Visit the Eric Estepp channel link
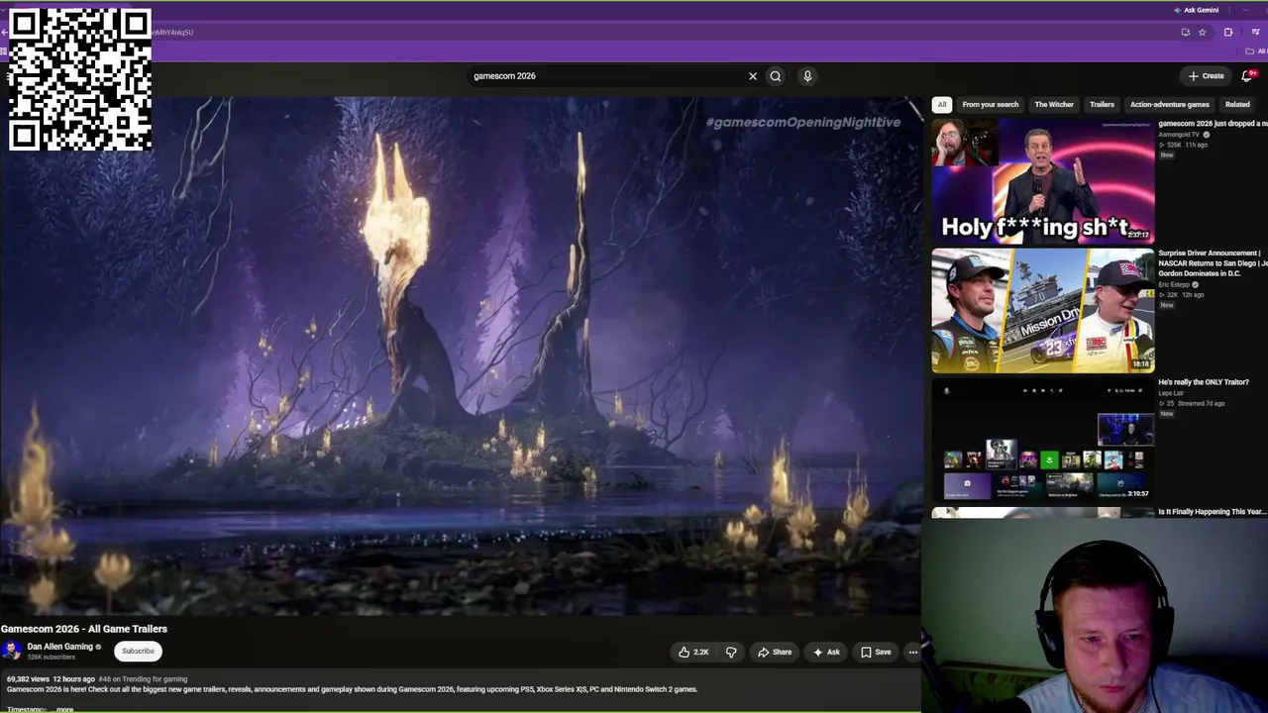The height and width of the screenshot is (713, 1268). [1174, 284]
